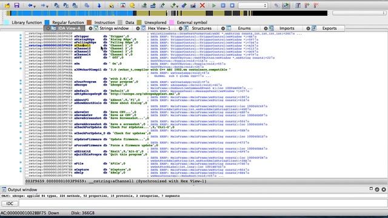Open a file with the folder icon
Image resolution: width=388 pixels, height=218 pixels.
[7, 5]
